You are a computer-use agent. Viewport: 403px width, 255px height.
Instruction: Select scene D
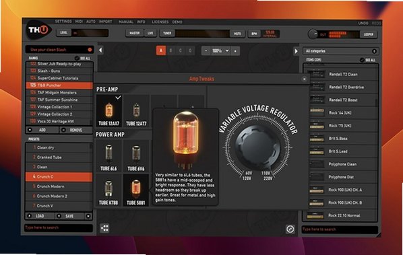pos(190,50)
